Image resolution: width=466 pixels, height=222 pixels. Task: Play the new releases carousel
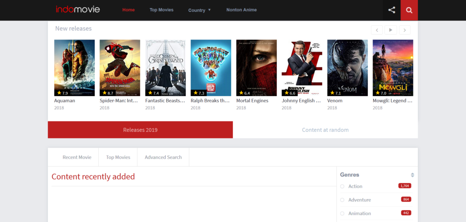click(391, 30)
